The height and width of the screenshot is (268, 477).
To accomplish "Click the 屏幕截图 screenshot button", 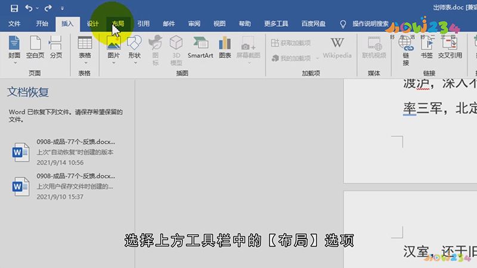I will (x=248, y=47).
